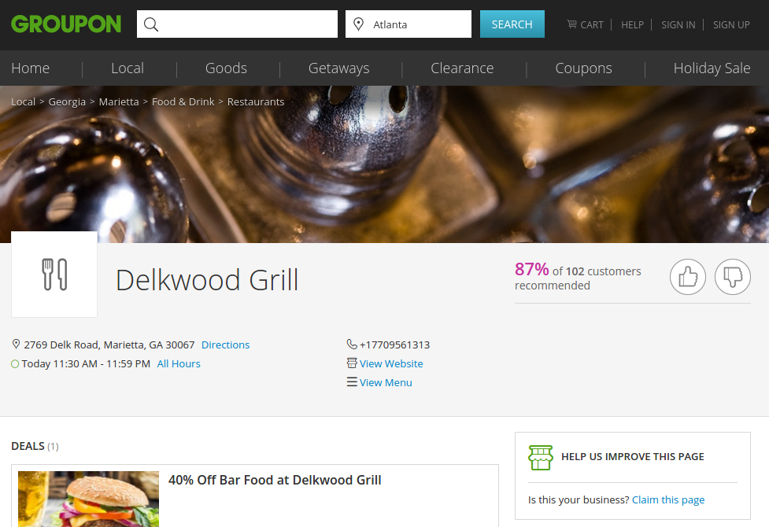Click the blue SEARCH button
Image resolution: width=769 pixels, height=527 pixels.
pyautogui.click(x=512, y=24)
